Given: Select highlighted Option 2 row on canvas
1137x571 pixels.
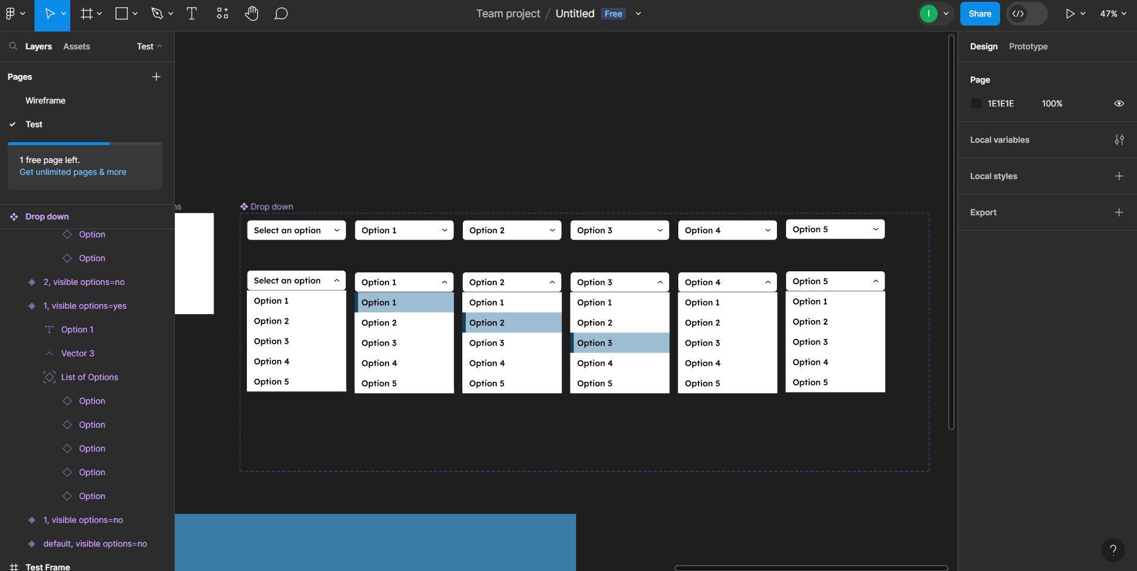Looking at the screenshot, I should point(512,322).
